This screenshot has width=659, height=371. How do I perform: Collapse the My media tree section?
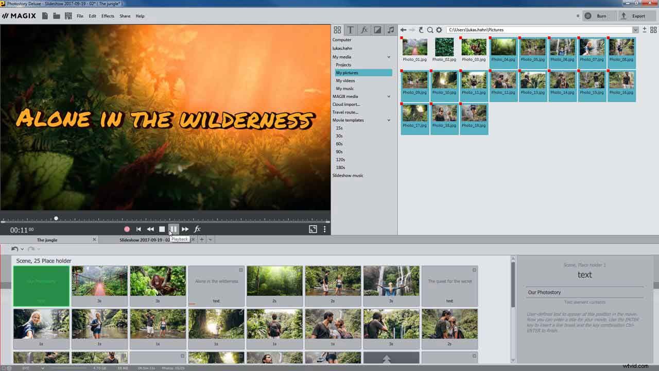[x=389, y=57]
